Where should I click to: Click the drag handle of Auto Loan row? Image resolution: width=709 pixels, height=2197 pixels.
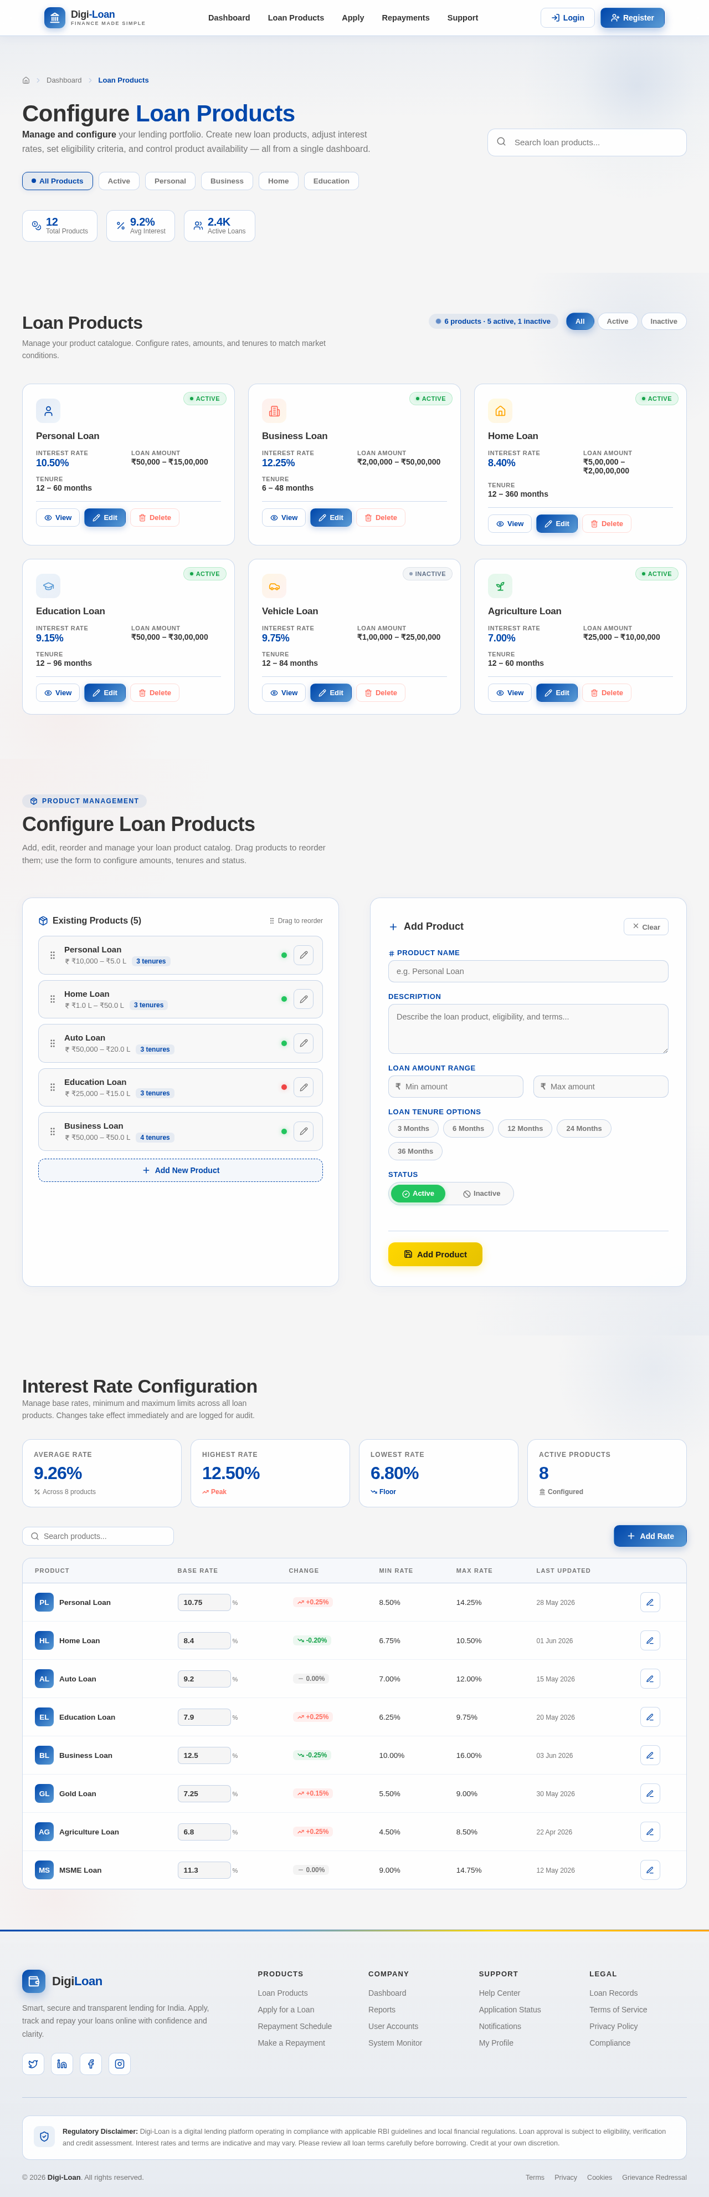click(52, 1043)
